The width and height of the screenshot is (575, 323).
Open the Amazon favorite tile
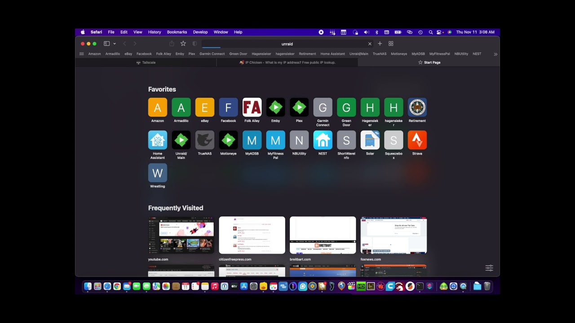(157, 108)
